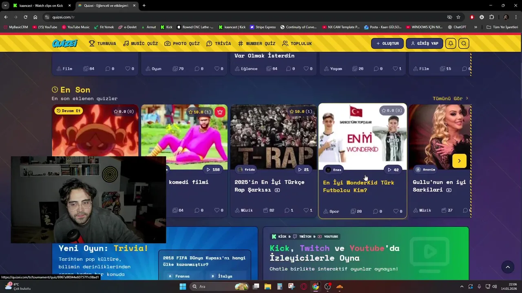Viewport: 522px width, 293px height.
Task: Open 2025'in En İyi Türkçe Rap Şarkısı title
Action: tap(269, 186)
